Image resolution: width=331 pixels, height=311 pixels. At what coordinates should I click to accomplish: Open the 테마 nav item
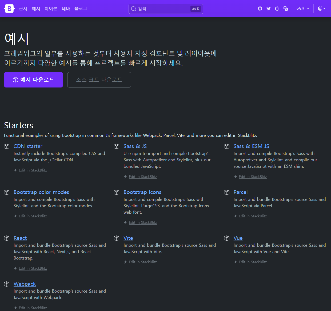click(66, 9)
